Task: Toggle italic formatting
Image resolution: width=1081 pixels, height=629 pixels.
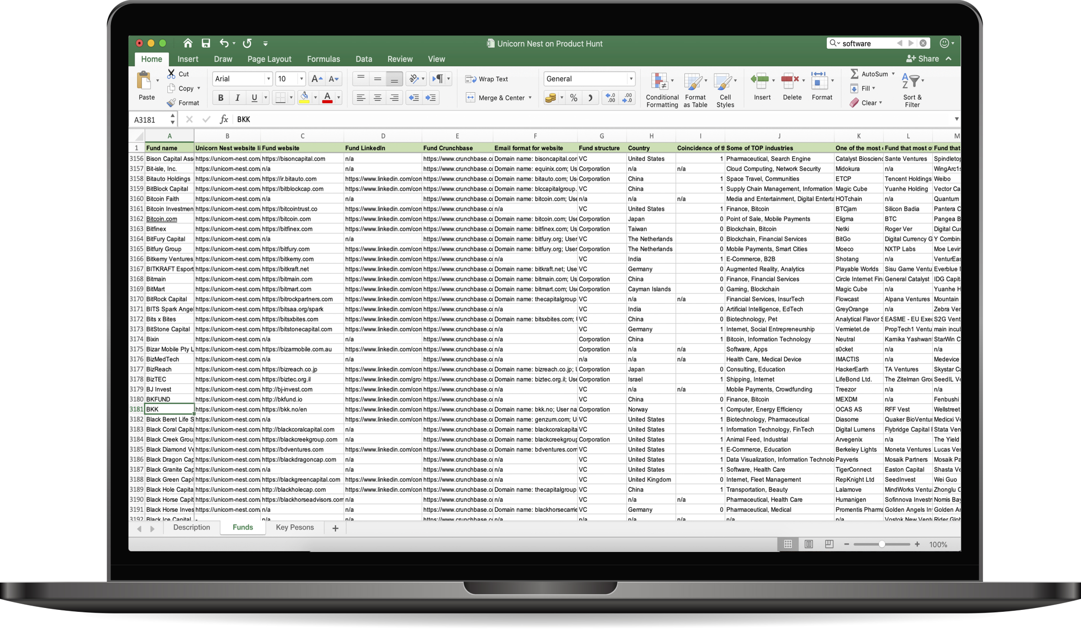Action: (x=237, y=98)
